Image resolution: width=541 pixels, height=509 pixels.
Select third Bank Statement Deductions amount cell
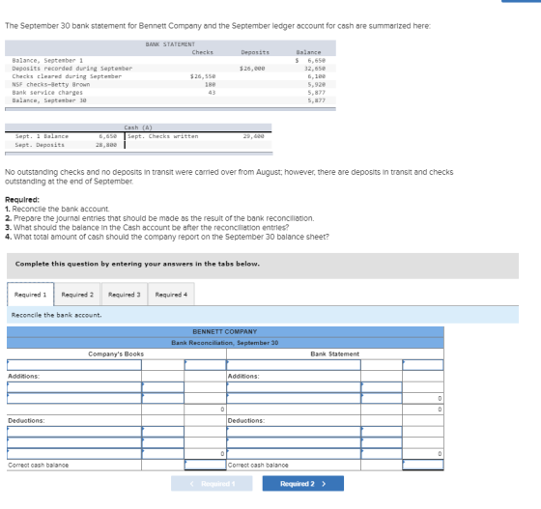[x=382, y=454]
